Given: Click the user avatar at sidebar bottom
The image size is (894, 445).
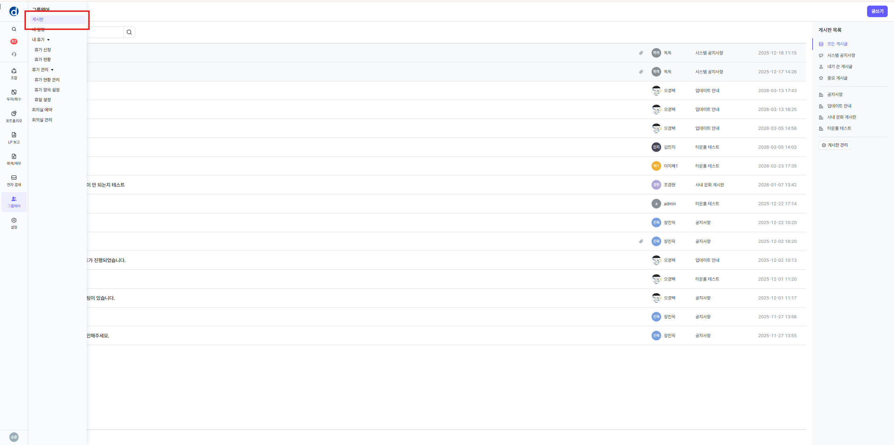Looking at the screenshot, I should [x=14, y=437].
